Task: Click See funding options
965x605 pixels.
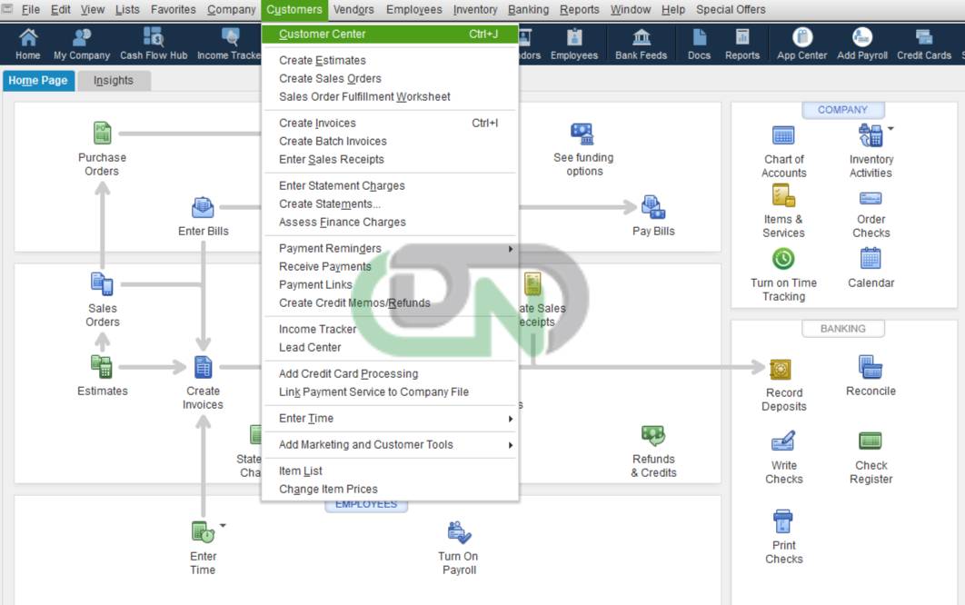Action: pyautogui.click(x=584, y=147)
